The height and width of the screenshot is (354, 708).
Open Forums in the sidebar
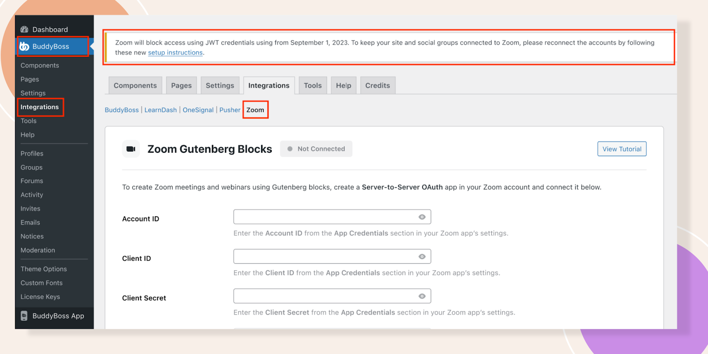point(32,181)
